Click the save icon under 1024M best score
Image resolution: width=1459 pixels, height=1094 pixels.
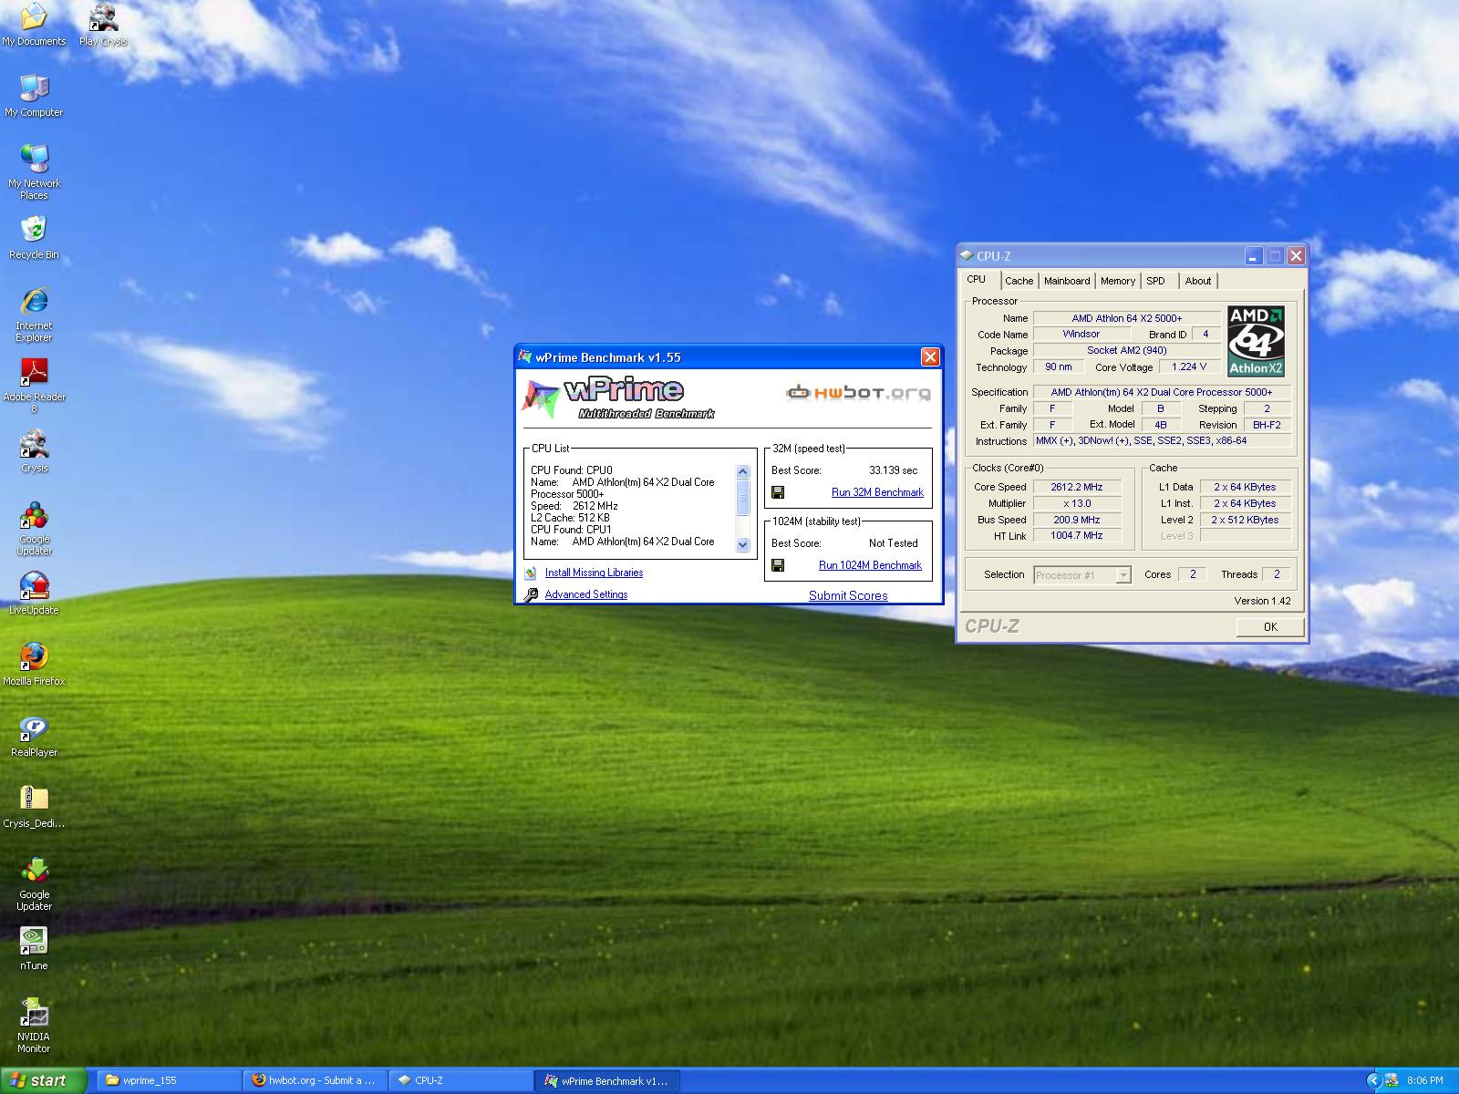coord(778,565)
